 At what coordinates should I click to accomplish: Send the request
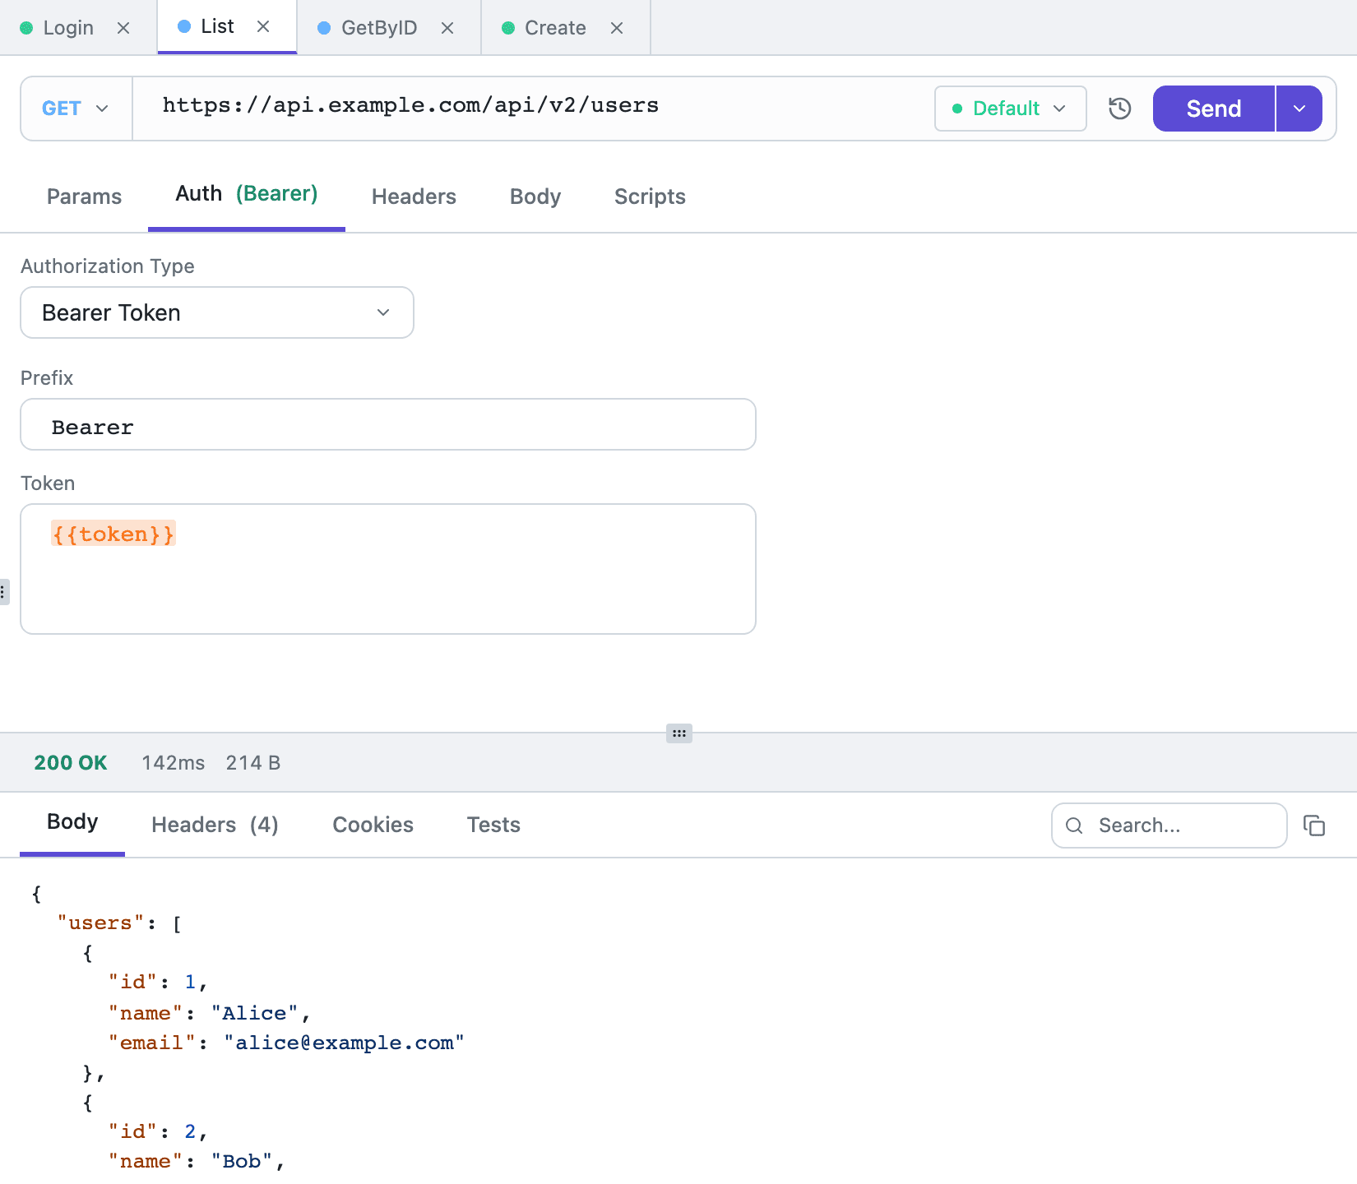[1214, 109]
